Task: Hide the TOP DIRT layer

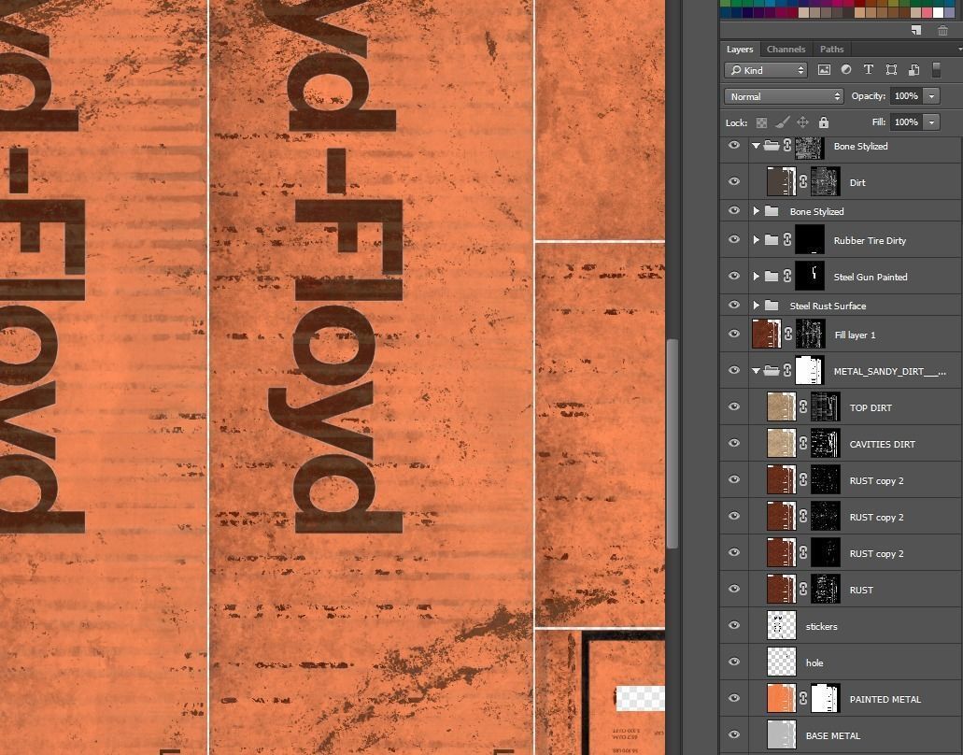Action: pos(734,406)
